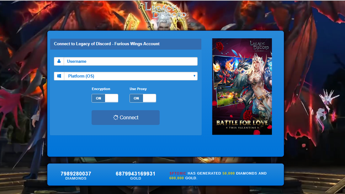
Task: Focus the Username input field
Action: [130, 61]
